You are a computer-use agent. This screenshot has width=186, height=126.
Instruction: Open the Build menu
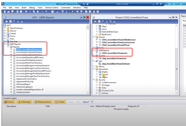pyautogui.click(x=24, y=8)
